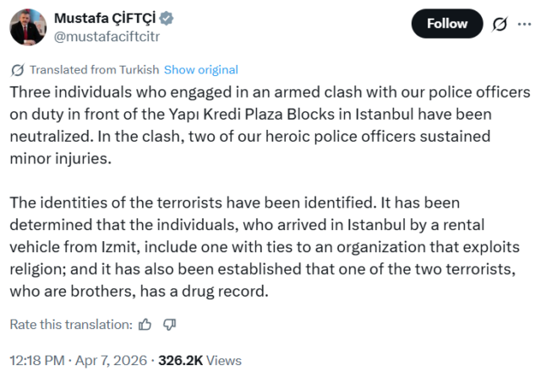The width and height of the screenshot is (541, 371).
Task: Click the profile avatar photo
Action: 28,27
